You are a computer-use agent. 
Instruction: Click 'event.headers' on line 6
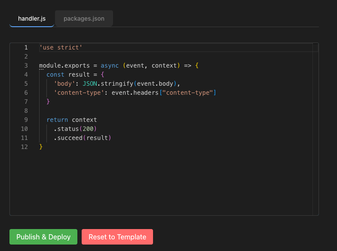pos(135,93)
